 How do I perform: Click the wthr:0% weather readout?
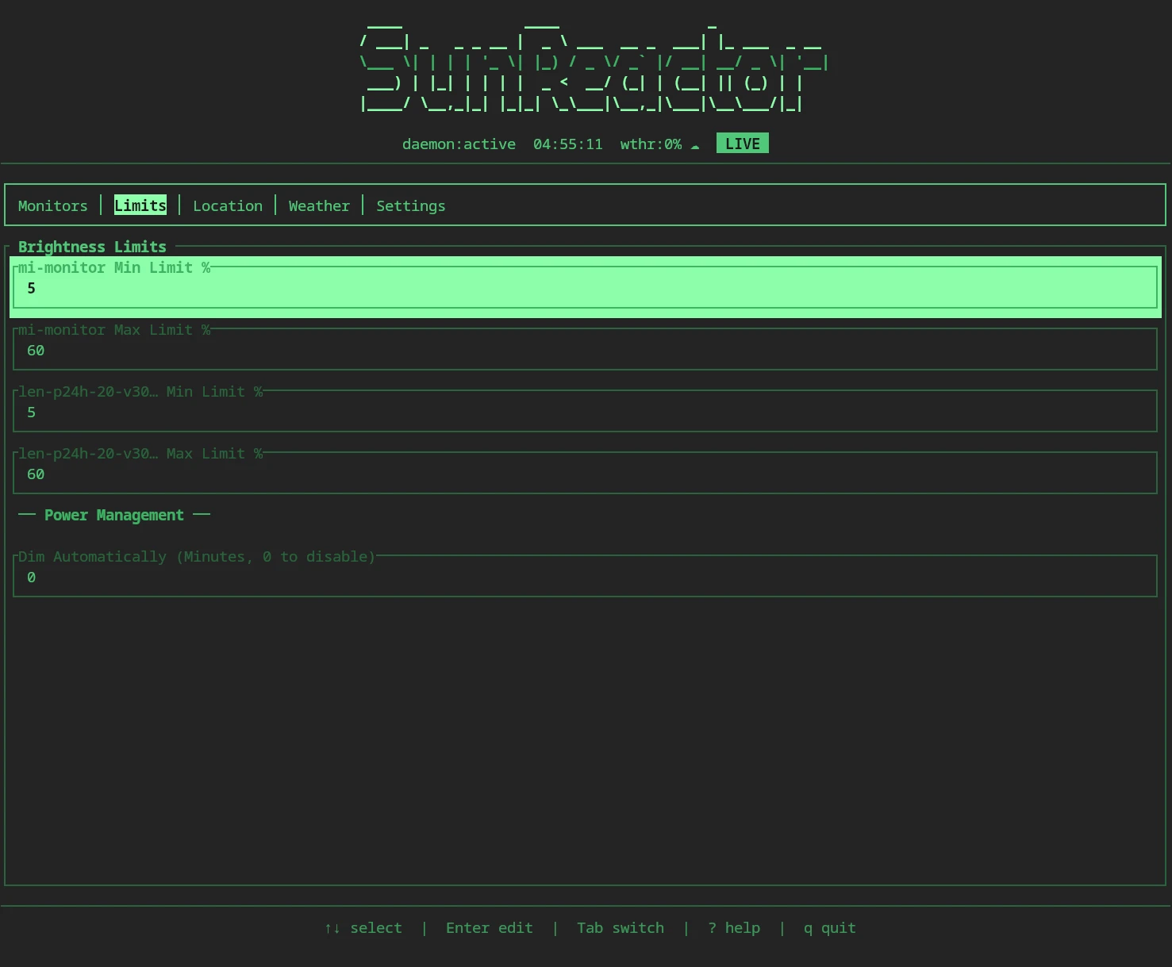coord(651,144)
